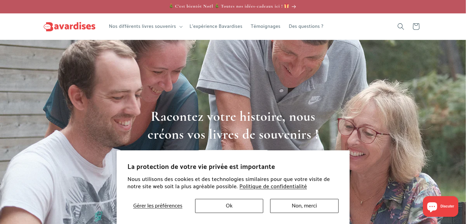Open Politique de confidentialité link
This screenshot has width=470, height=224.
(273, 186)
